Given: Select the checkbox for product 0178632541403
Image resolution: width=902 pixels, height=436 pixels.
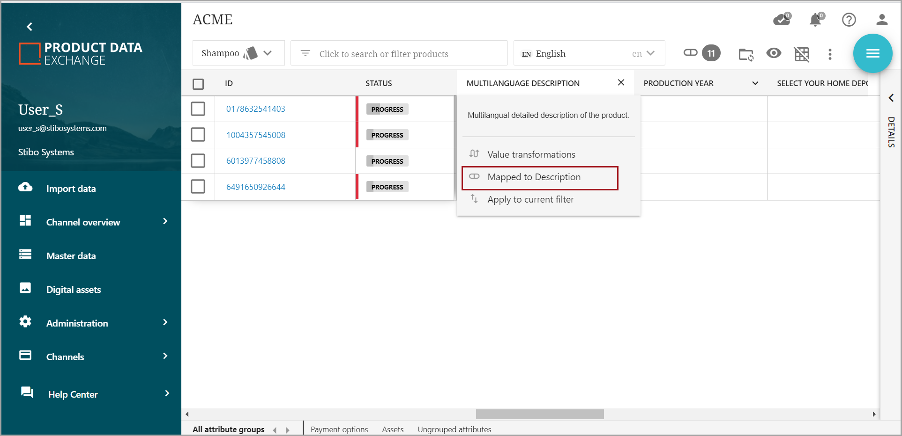Looking at the screenshot, I should [x=198, y=109].
